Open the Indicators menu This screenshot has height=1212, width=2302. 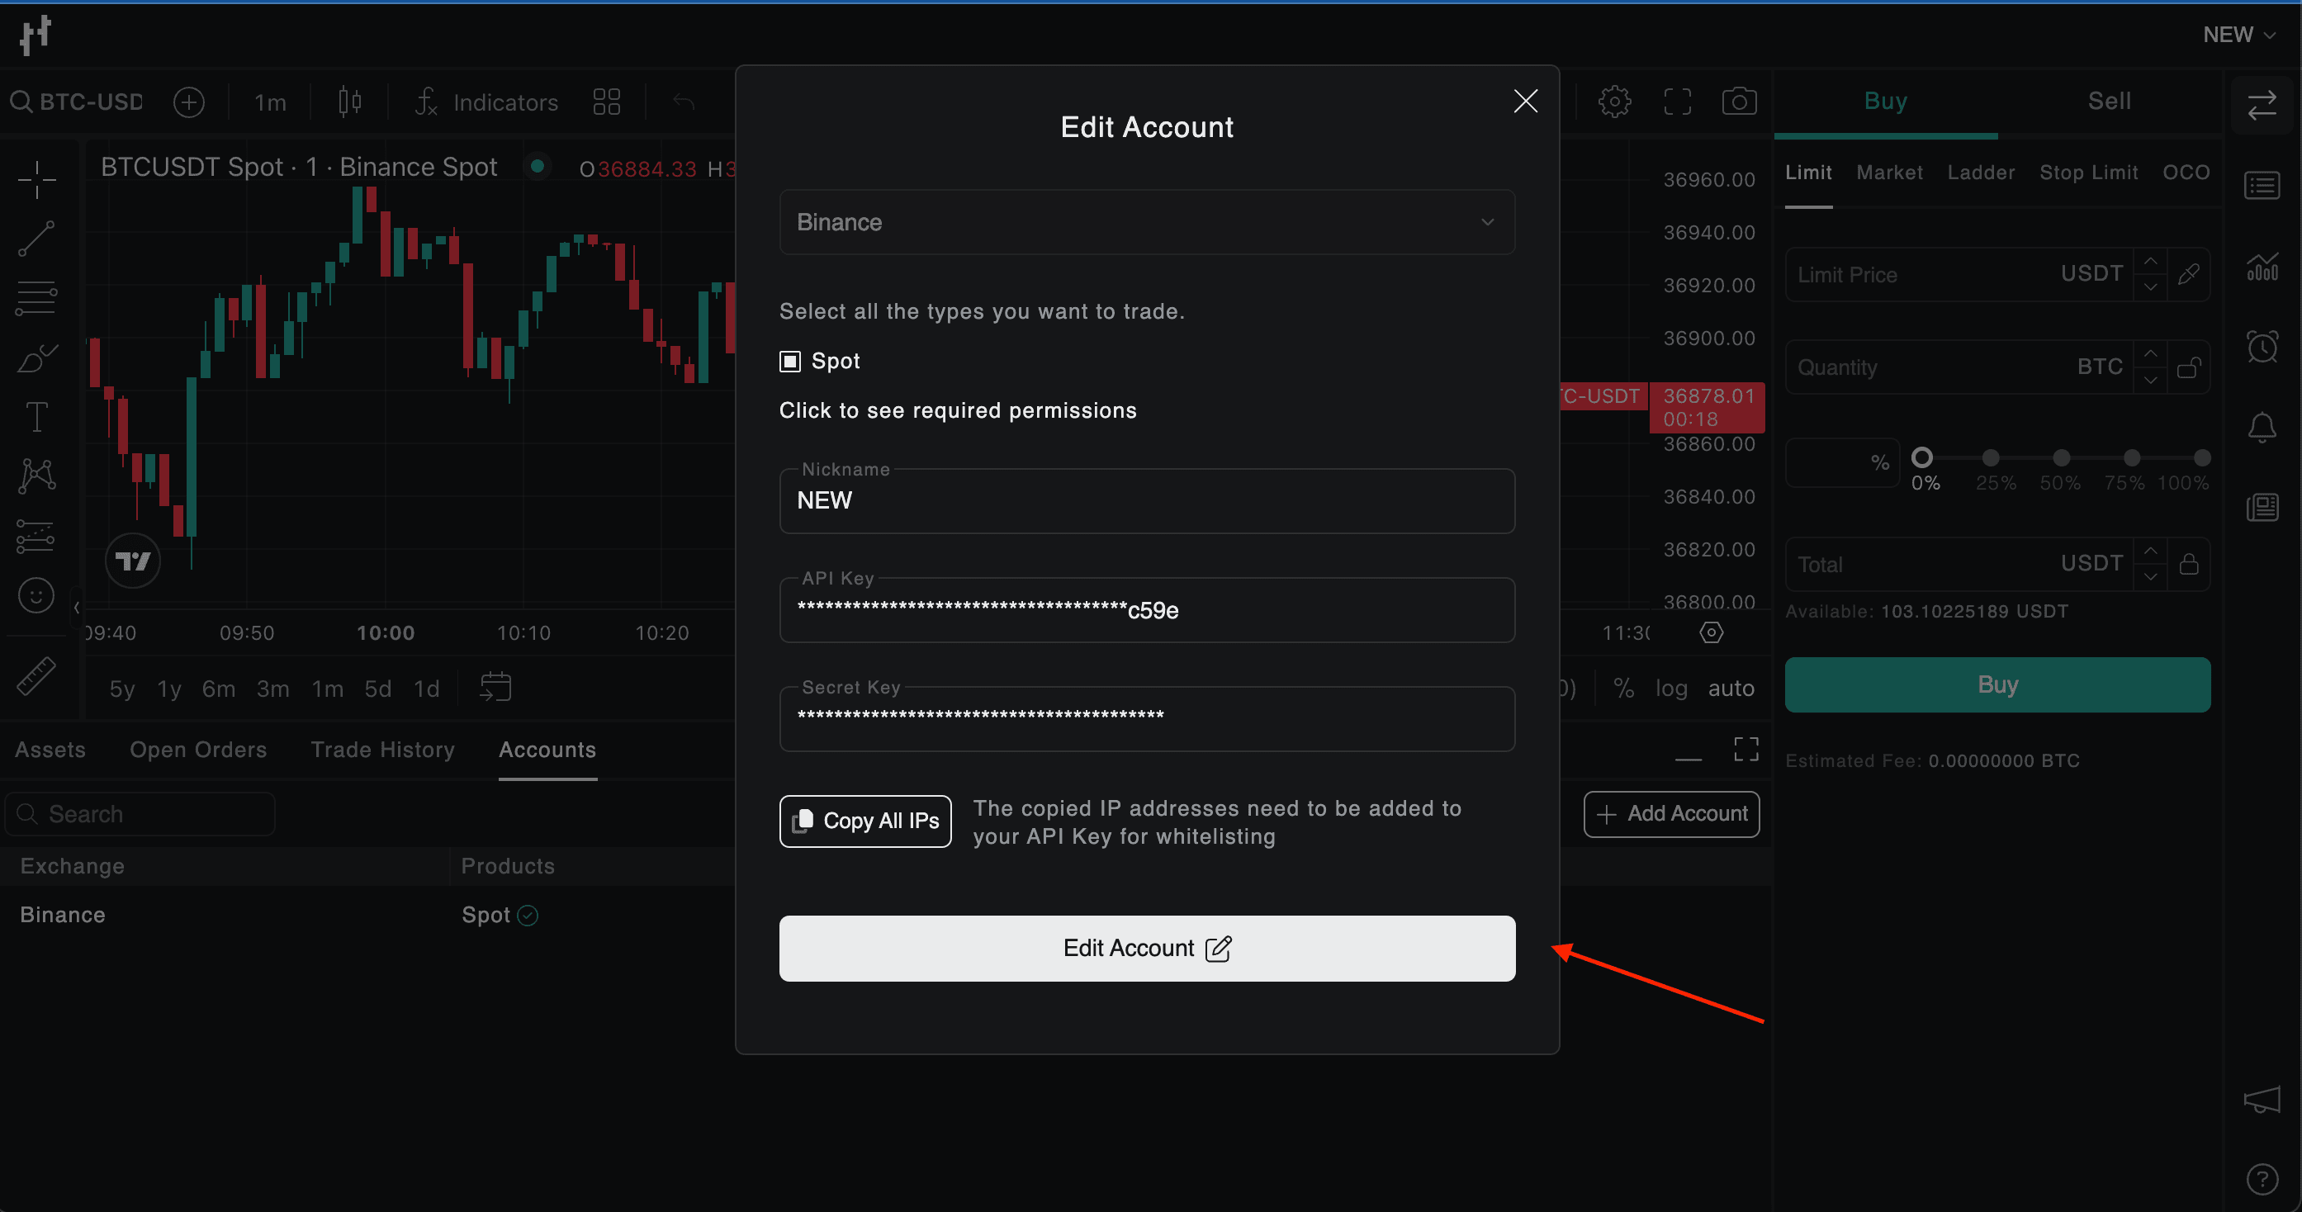(487, 102)
